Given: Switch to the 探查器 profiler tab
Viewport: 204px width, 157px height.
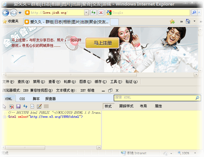Looking at the screenshot, I should (x=50, y=99).
